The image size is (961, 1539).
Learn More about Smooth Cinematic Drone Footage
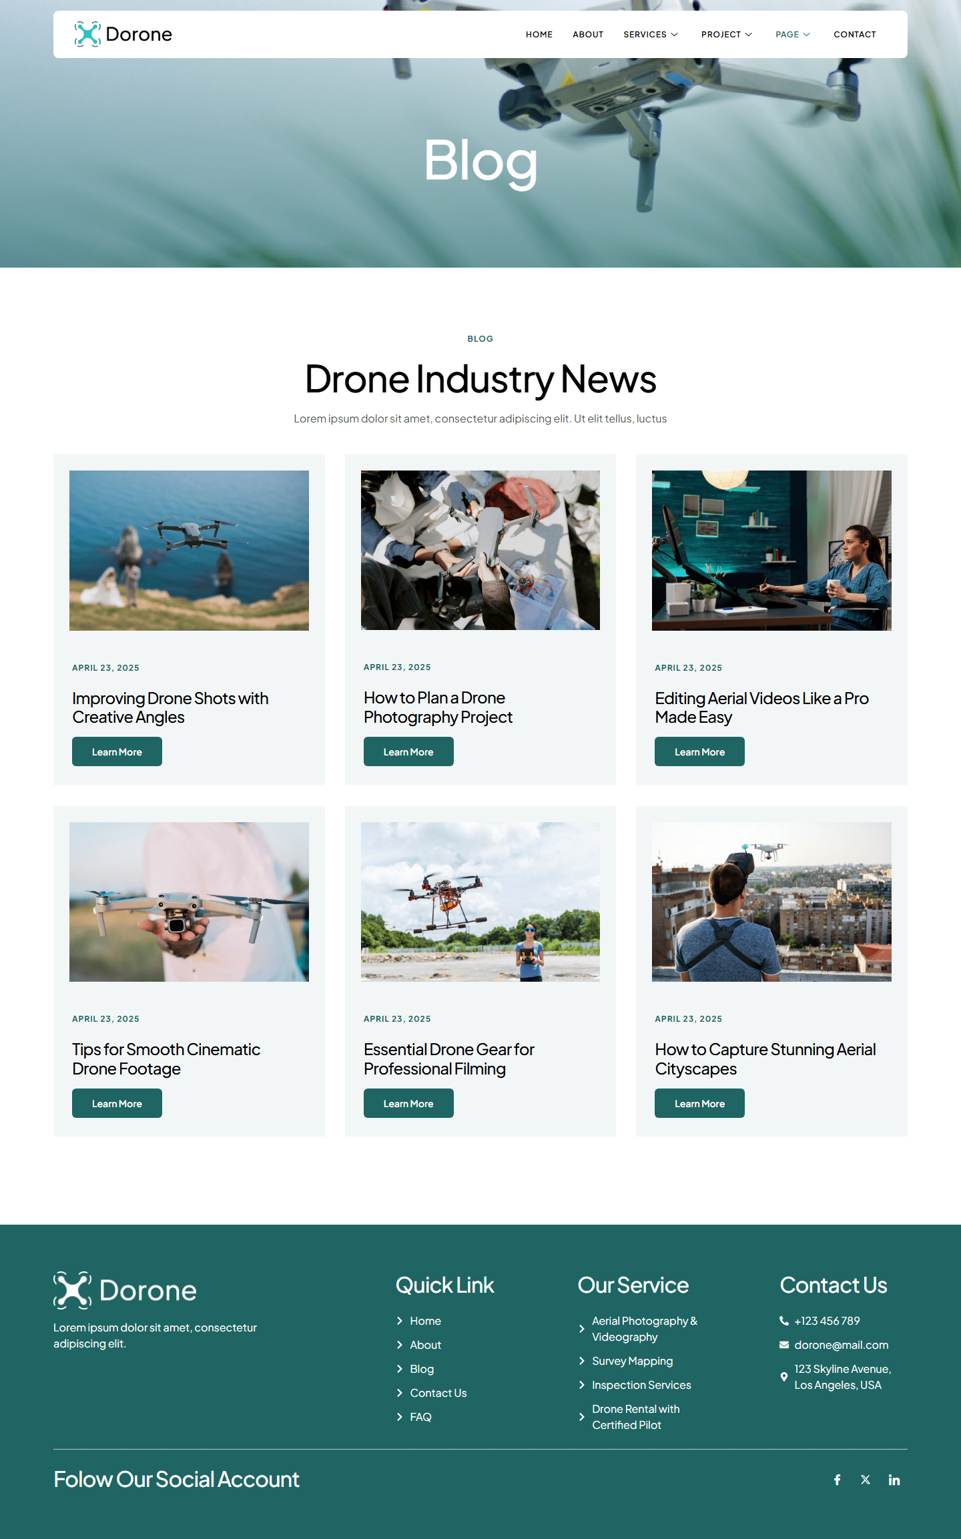(117, 1103)
